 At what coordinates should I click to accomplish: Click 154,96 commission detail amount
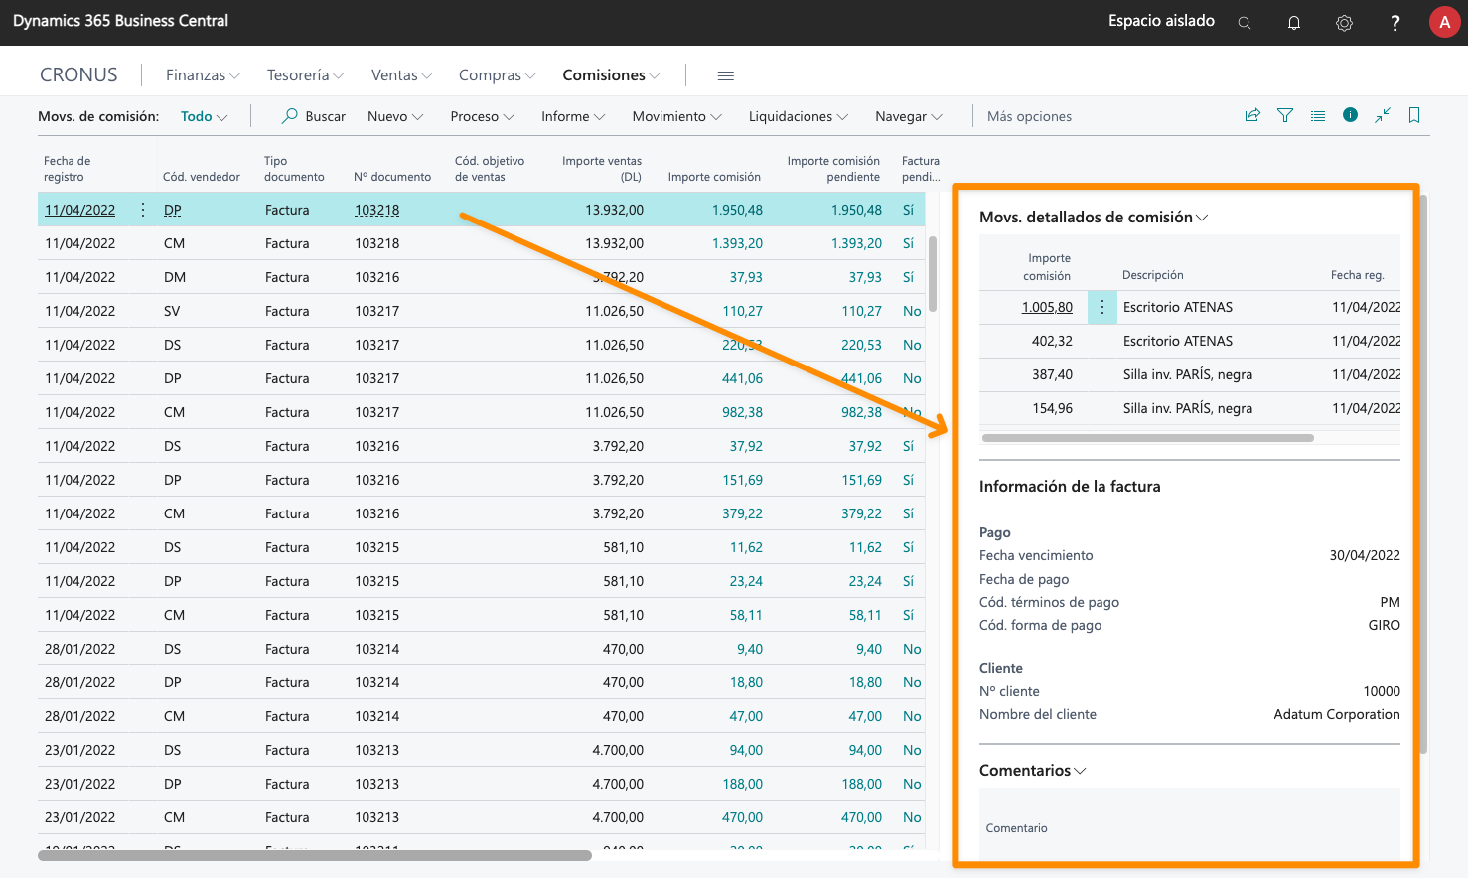[x=1052, y=408]
